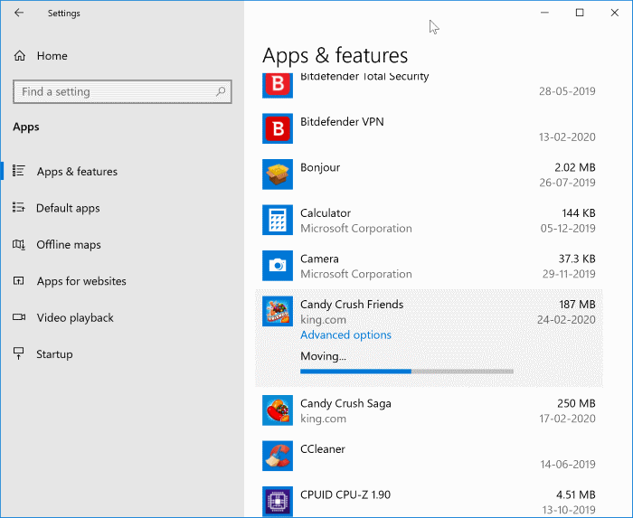The image size is (633, 518).
Task: Click the Moving... status text
Action: (x=323, y=356)
